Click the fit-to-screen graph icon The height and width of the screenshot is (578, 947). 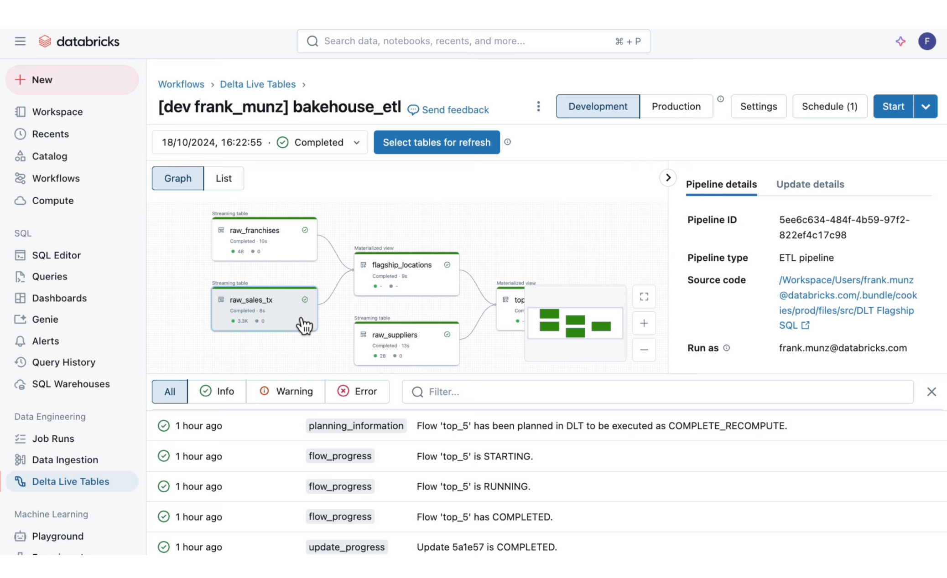click(644, 297)
